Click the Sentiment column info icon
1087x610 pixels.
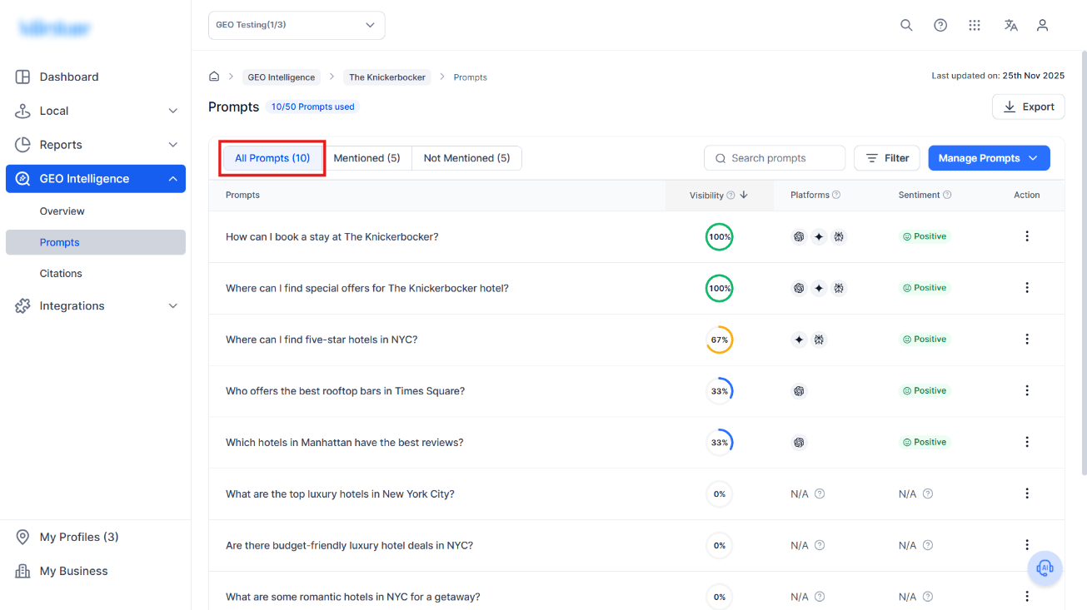point(947,196)
